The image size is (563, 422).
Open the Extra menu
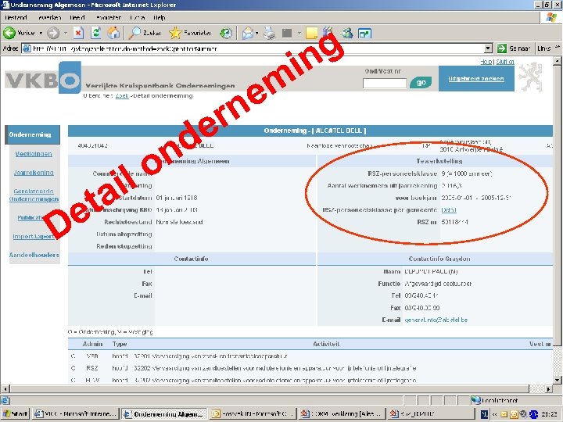(x=138, y=17)
